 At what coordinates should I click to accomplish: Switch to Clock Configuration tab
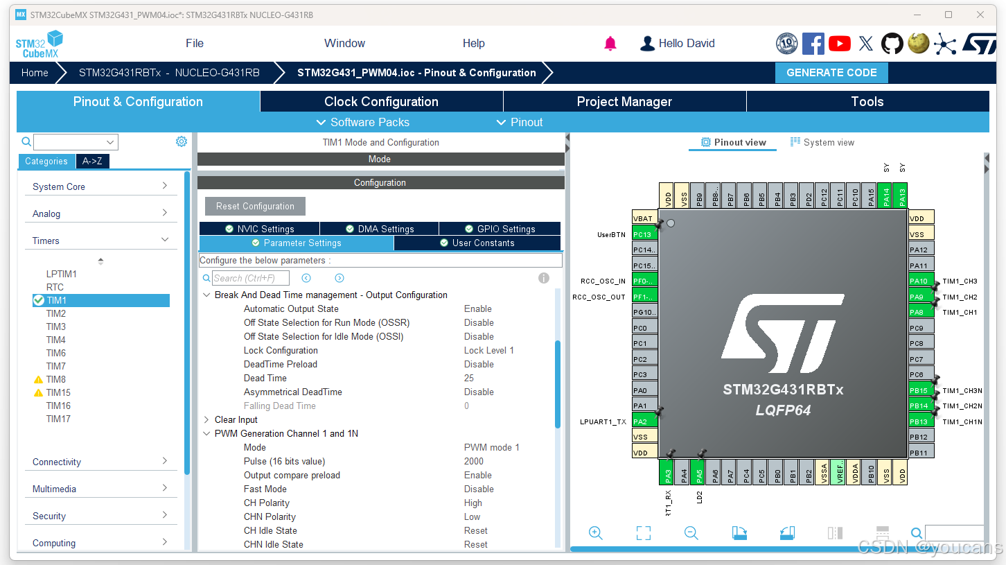point(381,101)
